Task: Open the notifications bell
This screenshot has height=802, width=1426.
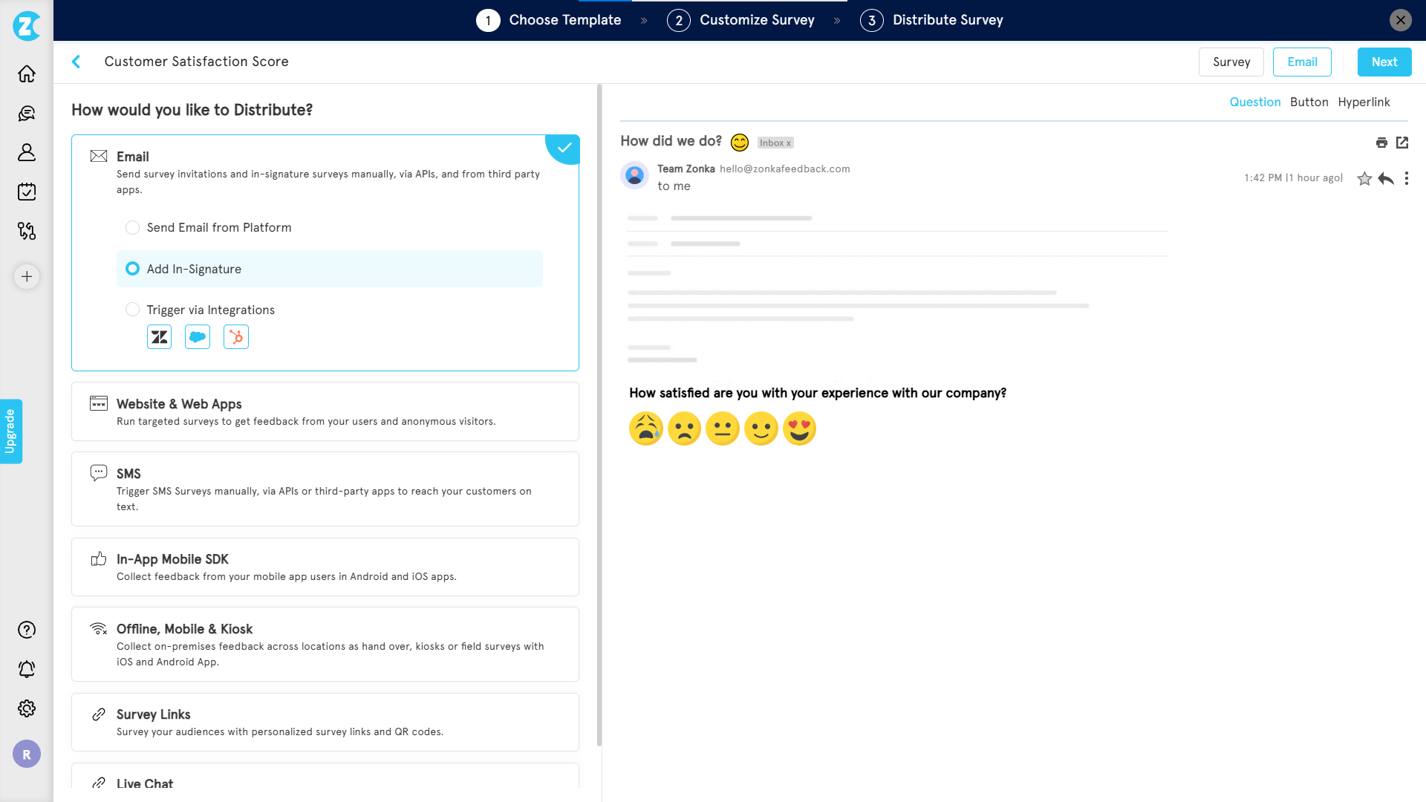Action: (27, 669)
